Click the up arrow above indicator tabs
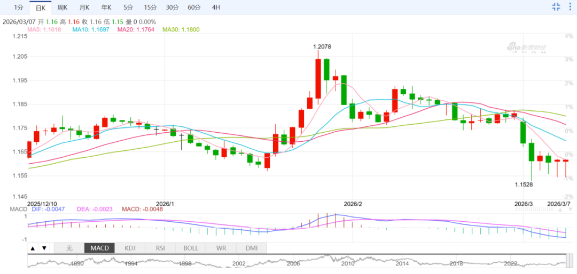The image size is (577, 274). [33, 248]
